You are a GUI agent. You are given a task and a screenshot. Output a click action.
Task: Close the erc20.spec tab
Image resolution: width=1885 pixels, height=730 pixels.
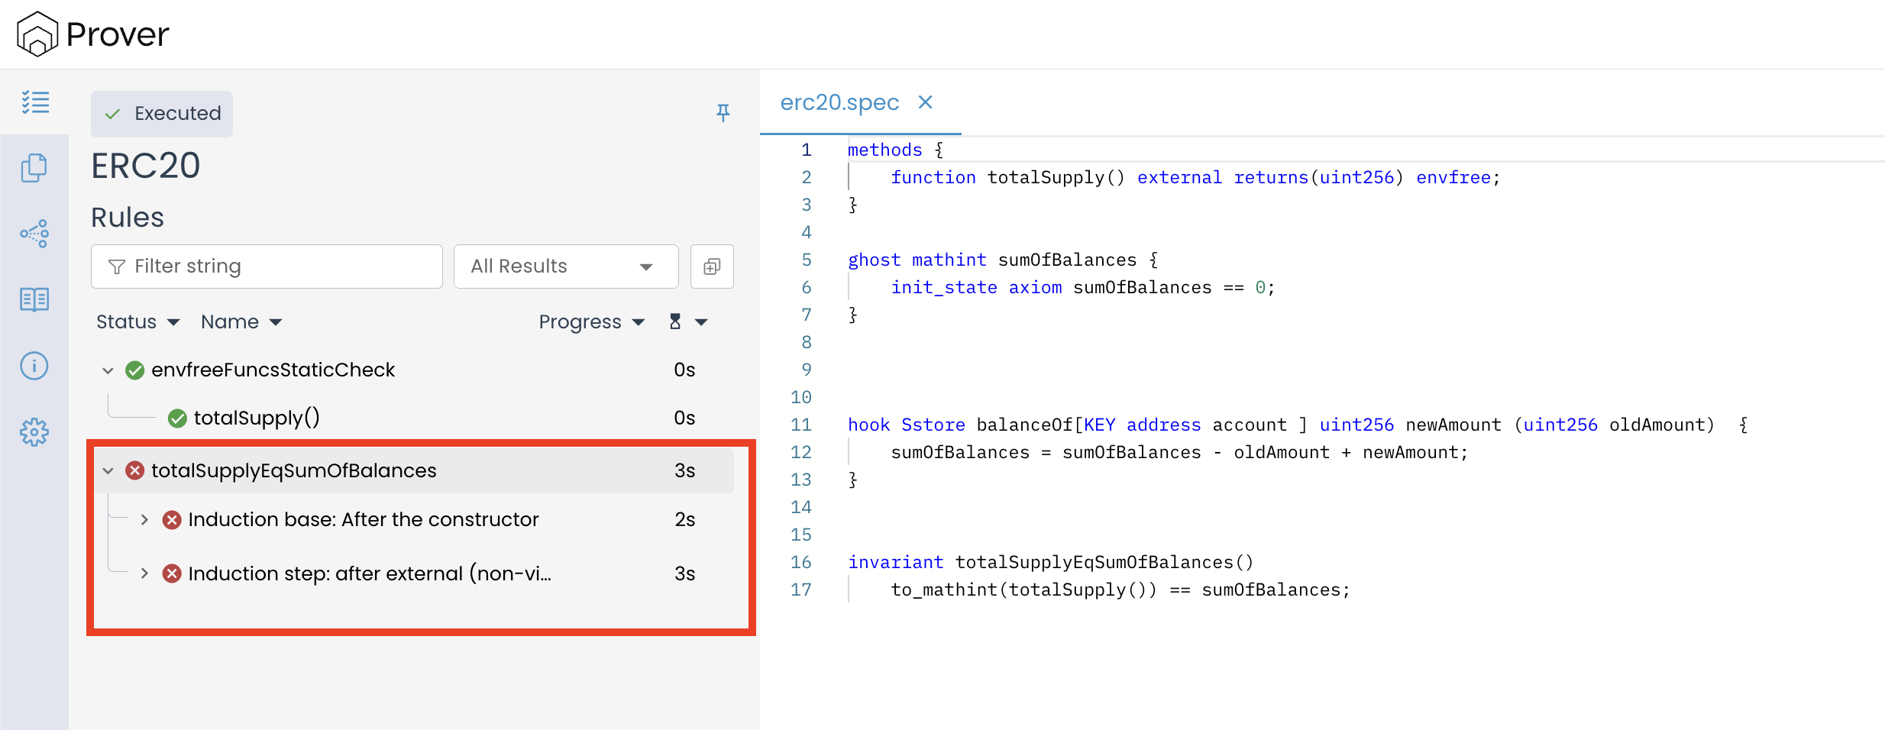[925, 102]
